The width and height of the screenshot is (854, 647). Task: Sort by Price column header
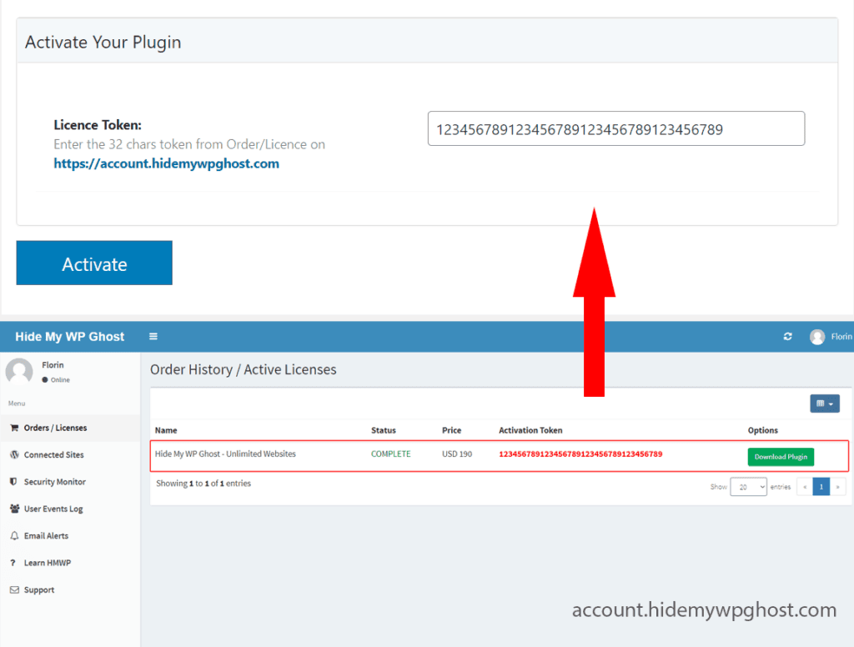point(451,430)
